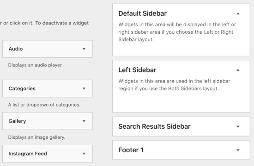The image size is (254, 166).
Task: Open the Footer 1 heading
Action: (131, 150)
